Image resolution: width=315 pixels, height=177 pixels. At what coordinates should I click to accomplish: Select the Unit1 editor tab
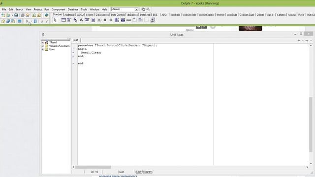pyautogui.click(x=75, y=40)
